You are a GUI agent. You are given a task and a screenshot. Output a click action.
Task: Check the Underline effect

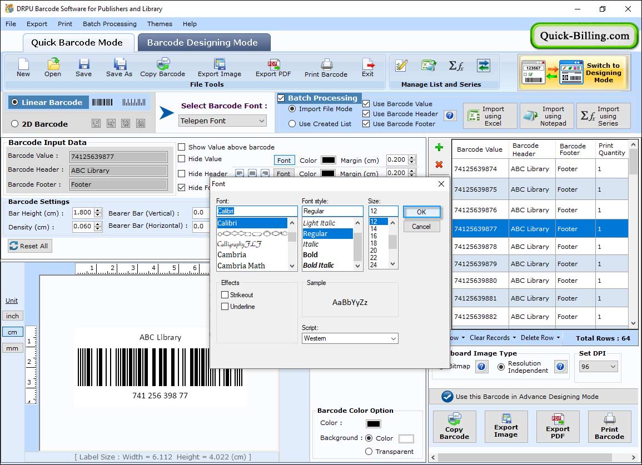click(x=225, y=307)
